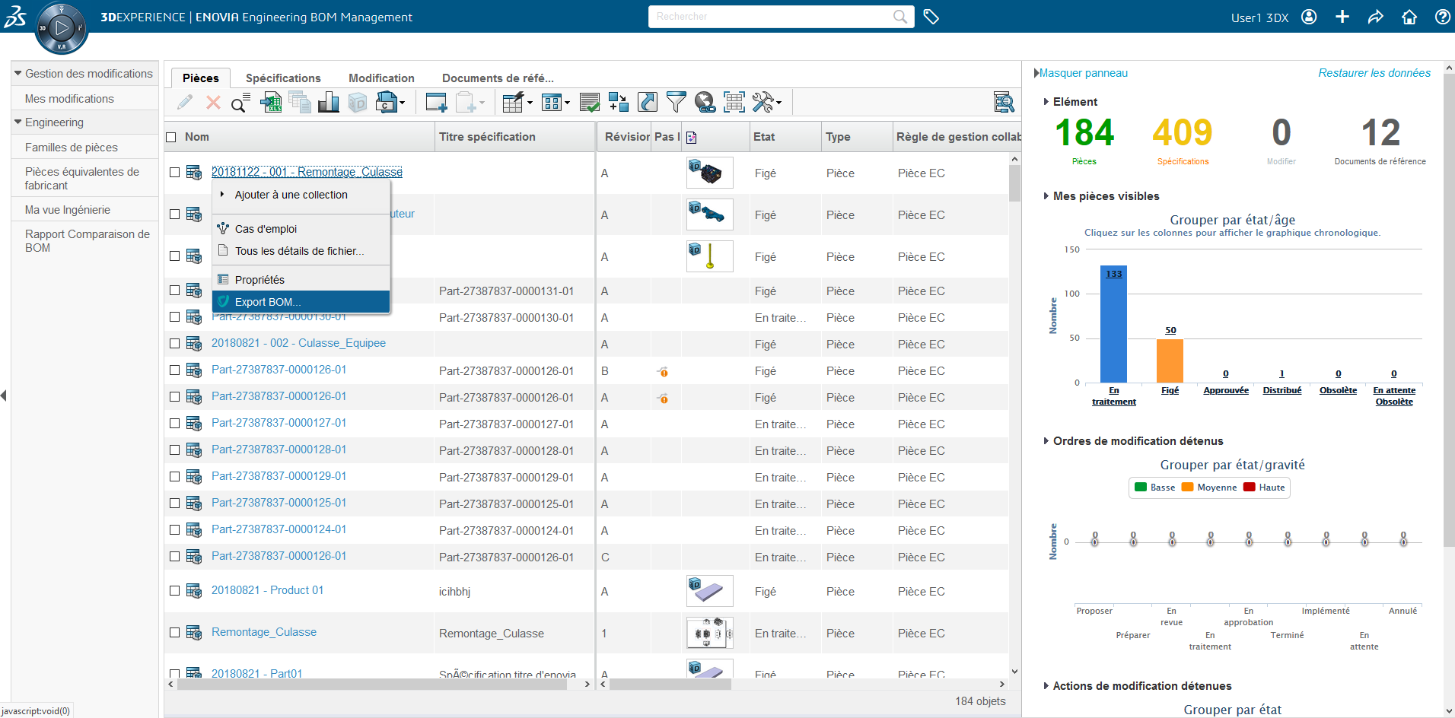1455x718 pixels.
Task: Click the filter funnel icon in toolbar
Action: point(676,102)
